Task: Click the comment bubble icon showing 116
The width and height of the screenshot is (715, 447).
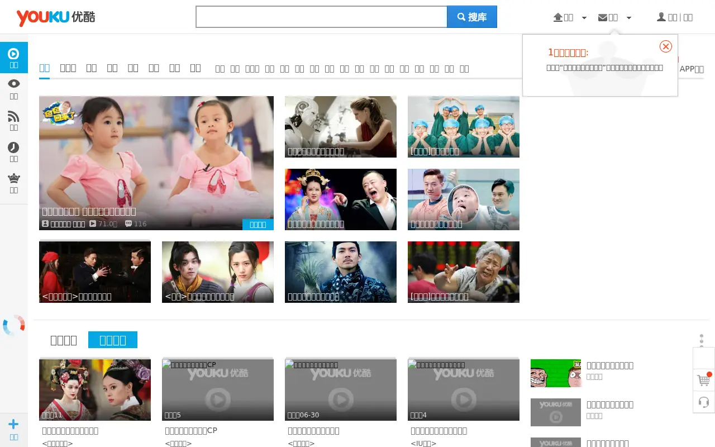Action: click(x=128, y=223)
